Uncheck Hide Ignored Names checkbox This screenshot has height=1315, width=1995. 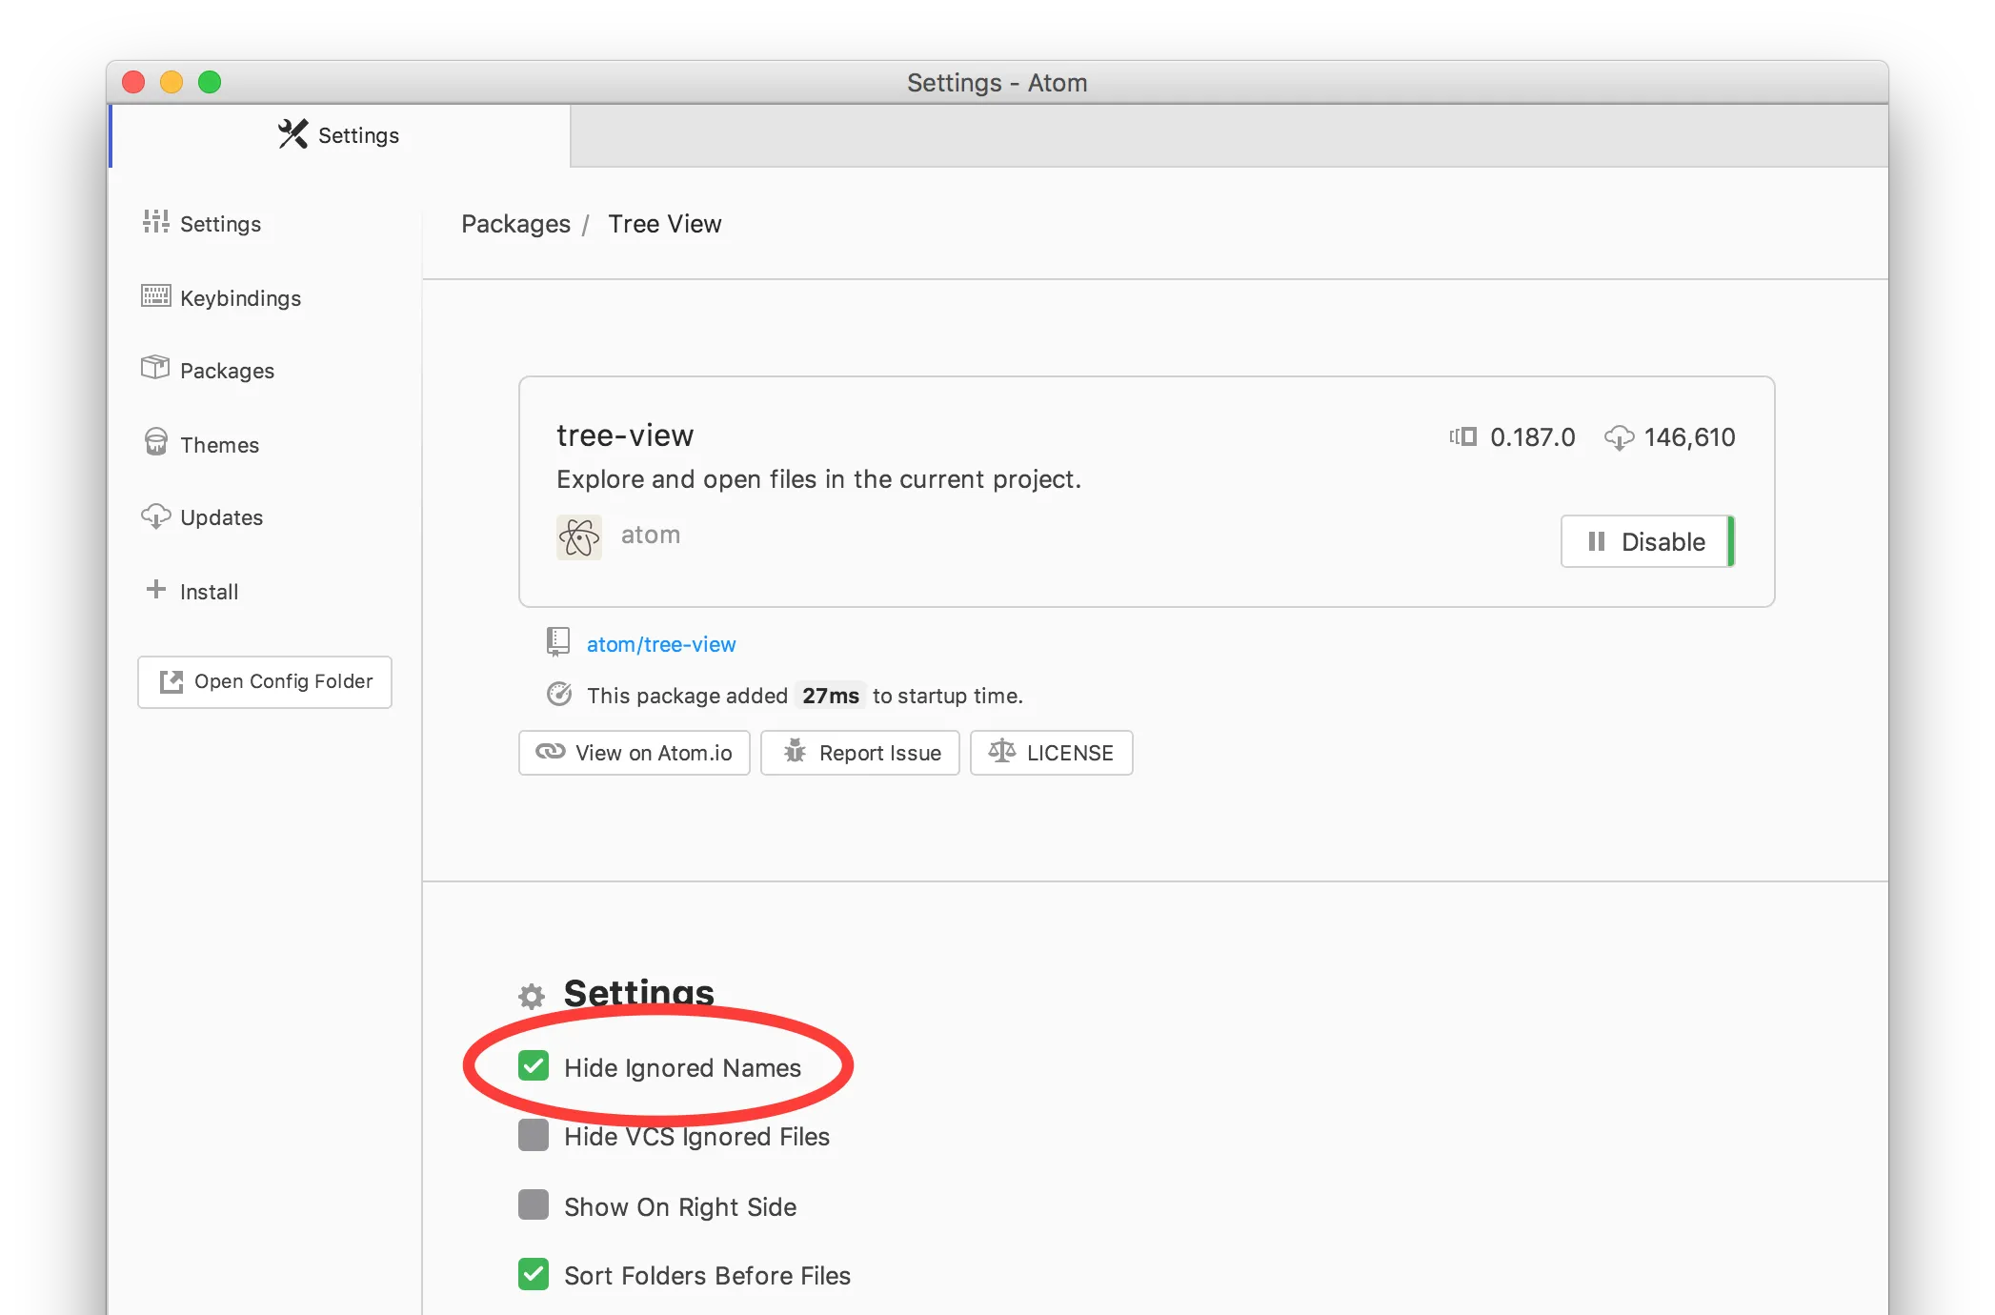[x=534, y=1066]
